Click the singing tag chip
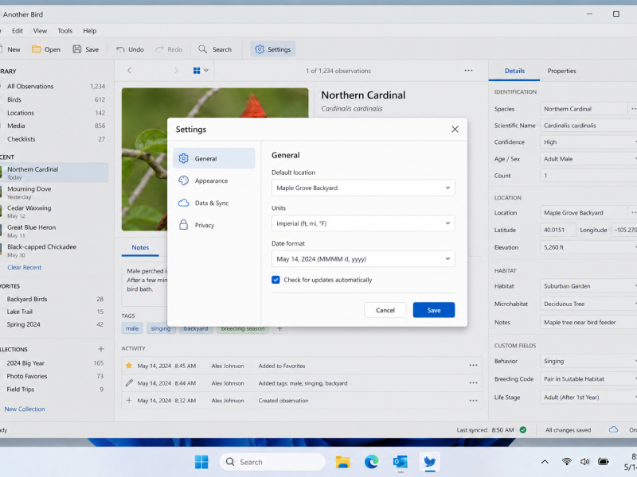Image resolution: width=637 pixels, height=477 pixels. click(x=161, y=328)
